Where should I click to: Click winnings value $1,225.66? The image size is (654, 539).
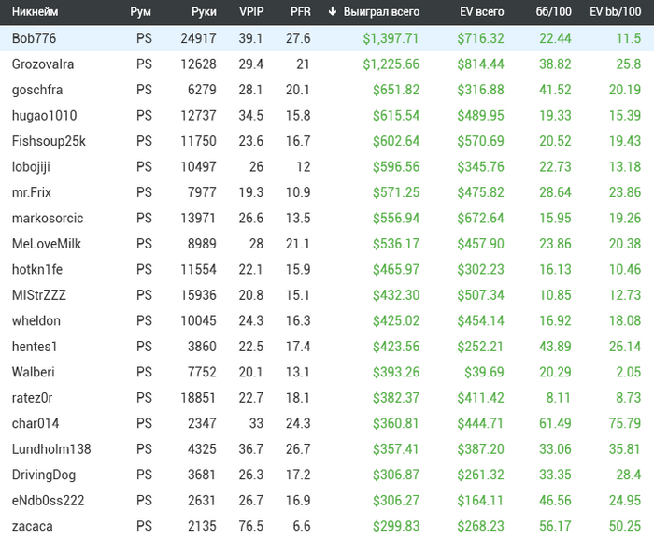point(391,64)
